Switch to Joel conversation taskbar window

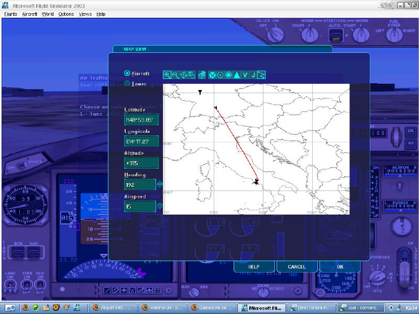pyautogui.click(x=361, y=308)
